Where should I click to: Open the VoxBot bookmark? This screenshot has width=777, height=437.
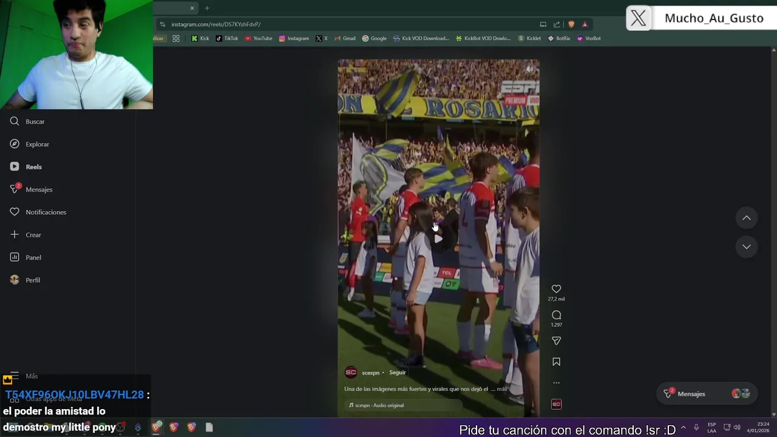589,38
